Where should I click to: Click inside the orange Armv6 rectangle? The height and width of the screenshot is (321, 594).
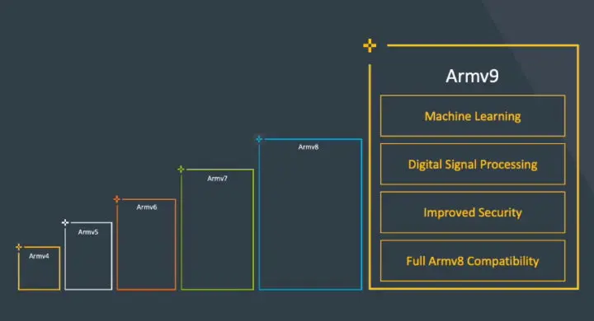[146, 249]
